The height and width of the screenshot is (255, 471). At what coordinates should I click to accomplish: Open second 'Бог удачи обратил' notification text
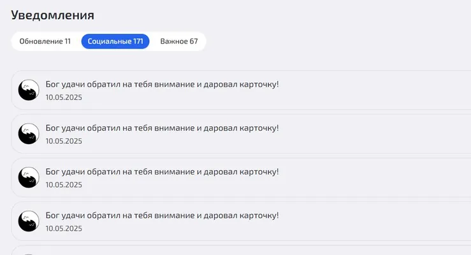tap(163, 128)
